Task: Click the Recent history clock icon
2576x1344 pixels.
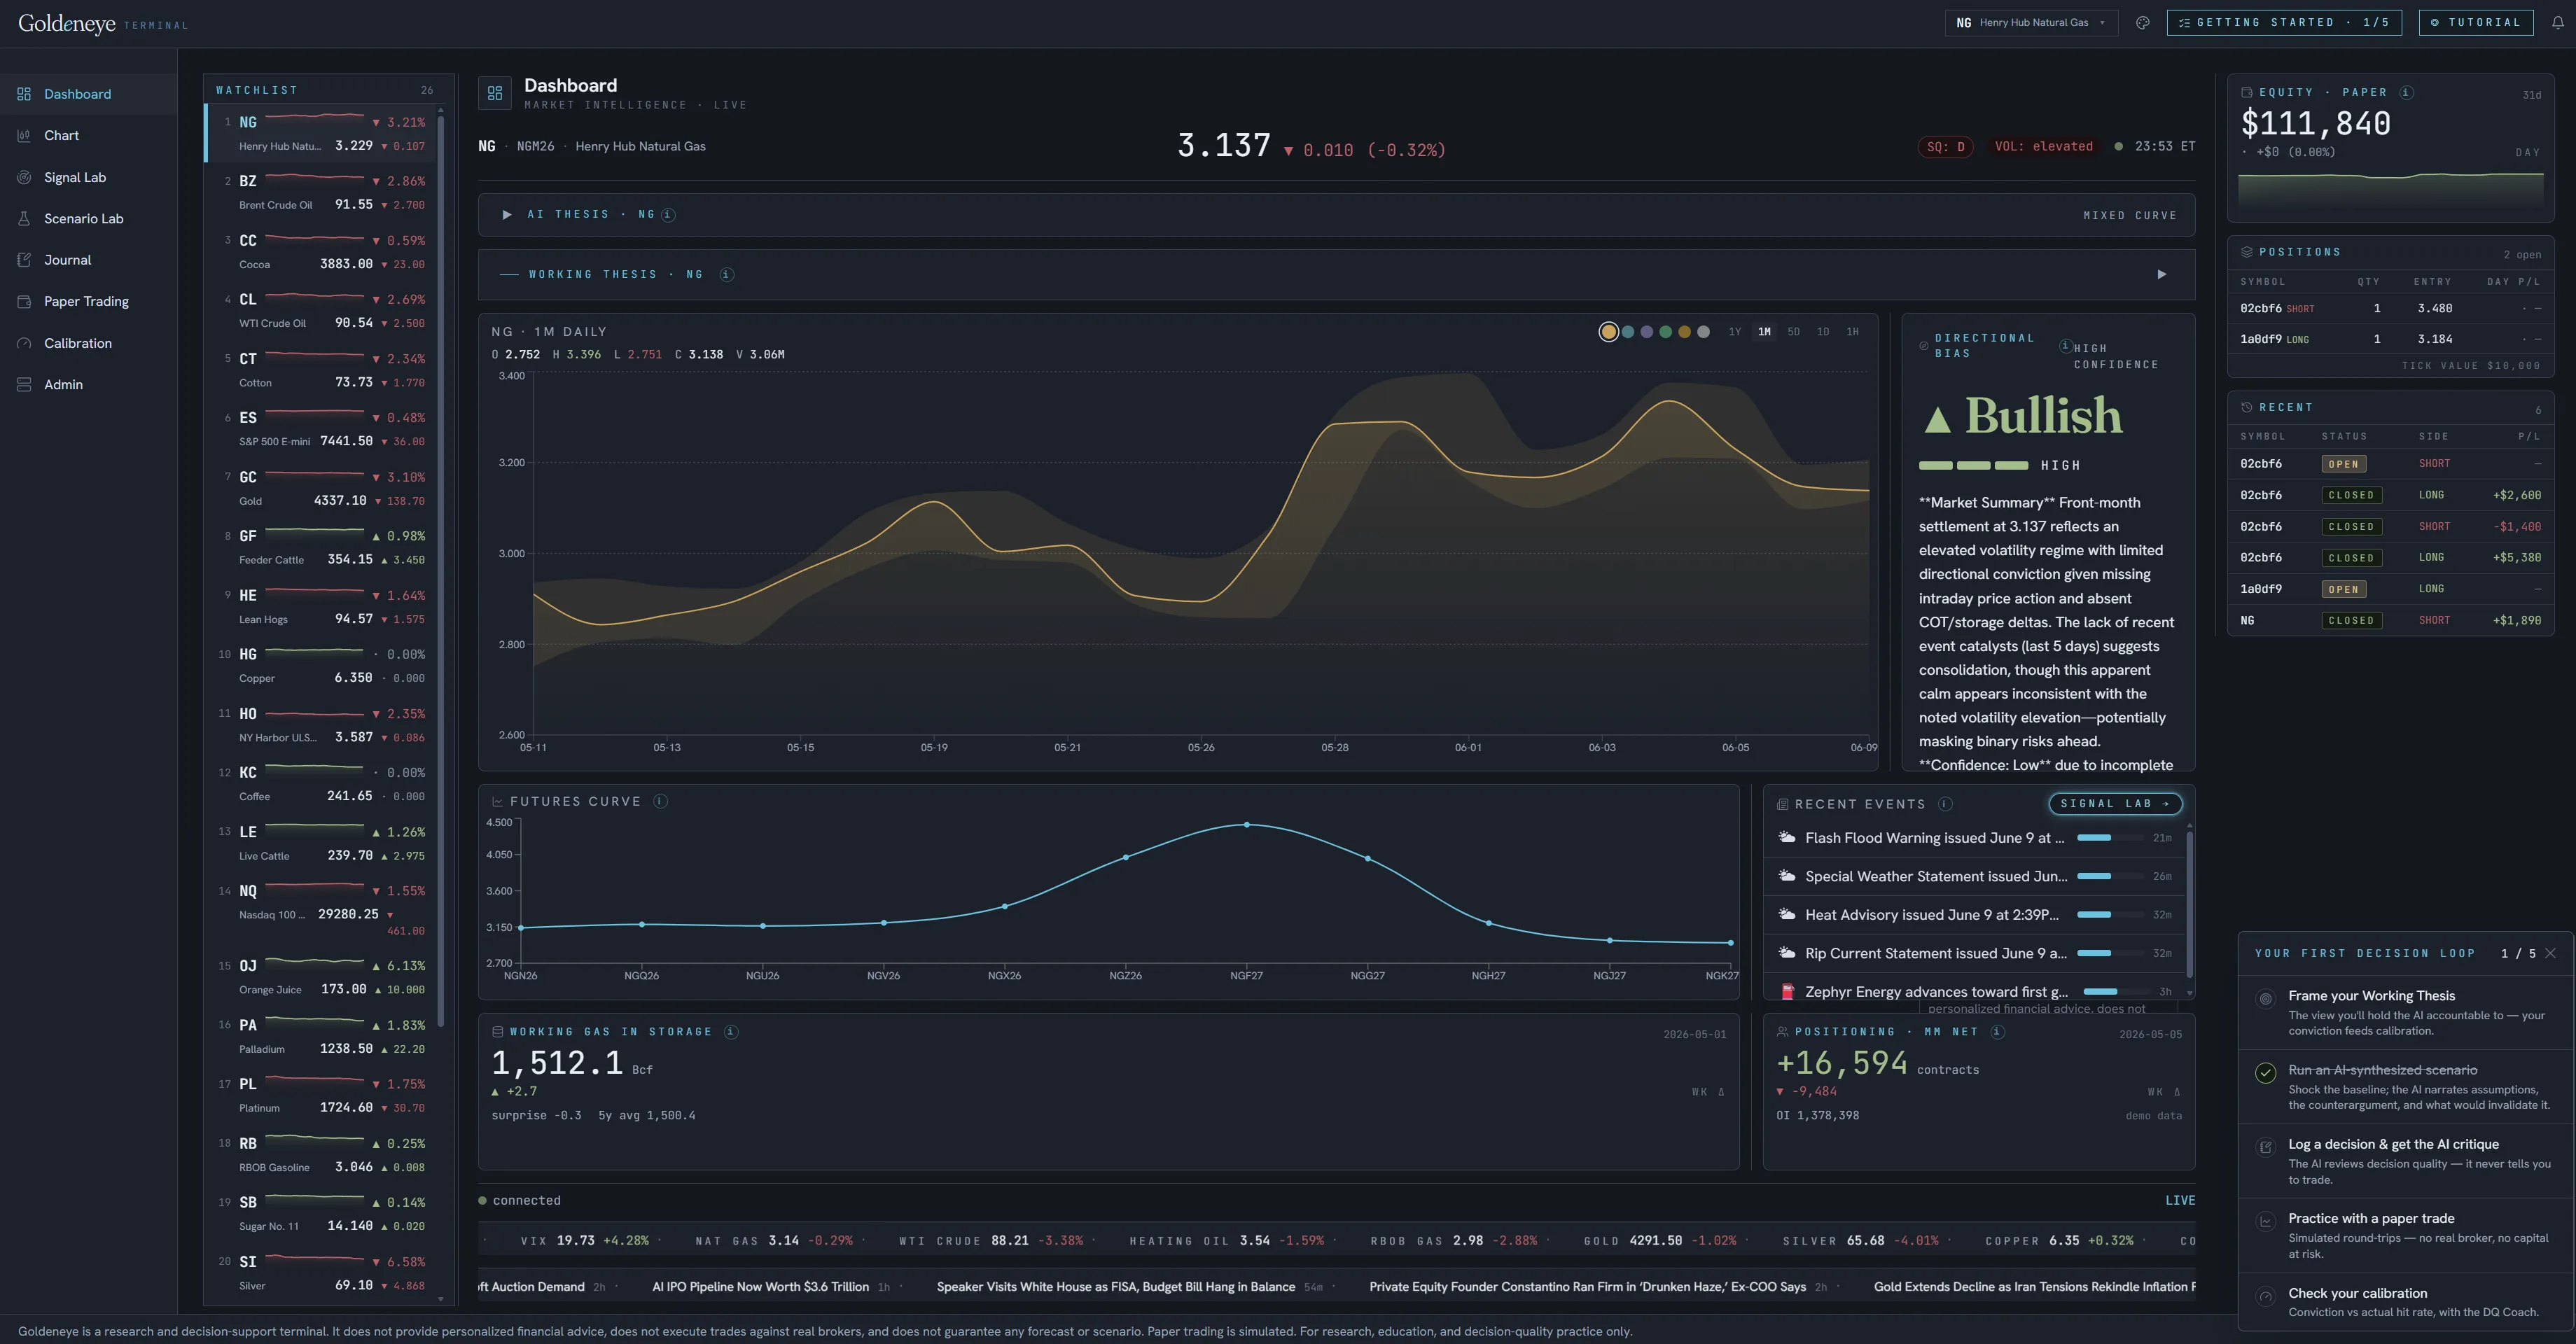Action: (x=2246, y=407)
